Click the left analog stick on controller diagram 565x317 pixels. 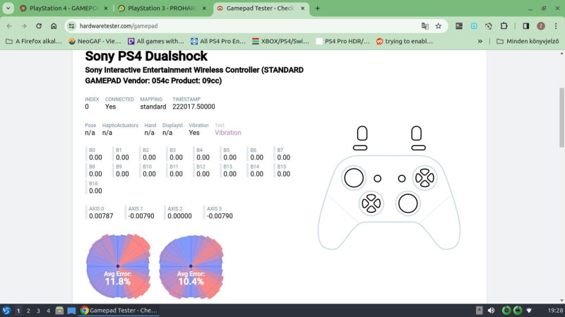pyautogui.click(x=354, y=178)
